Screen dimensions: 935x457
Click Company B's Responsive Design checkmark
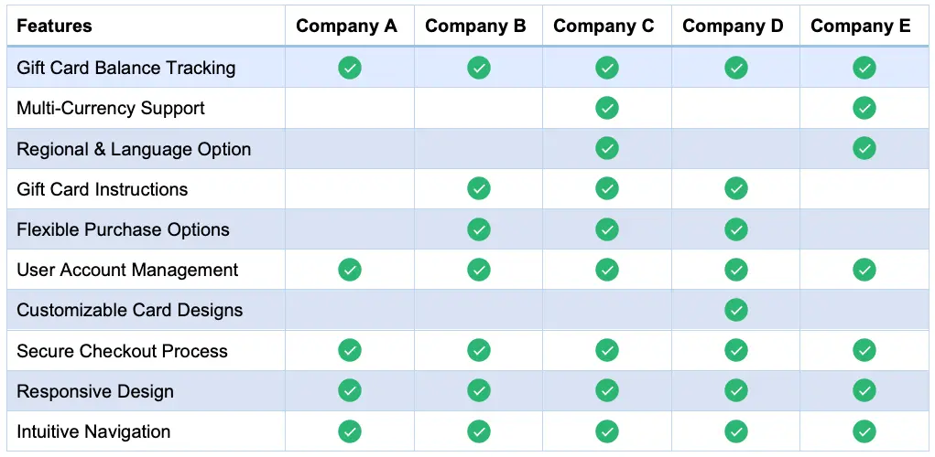[478, 391]
